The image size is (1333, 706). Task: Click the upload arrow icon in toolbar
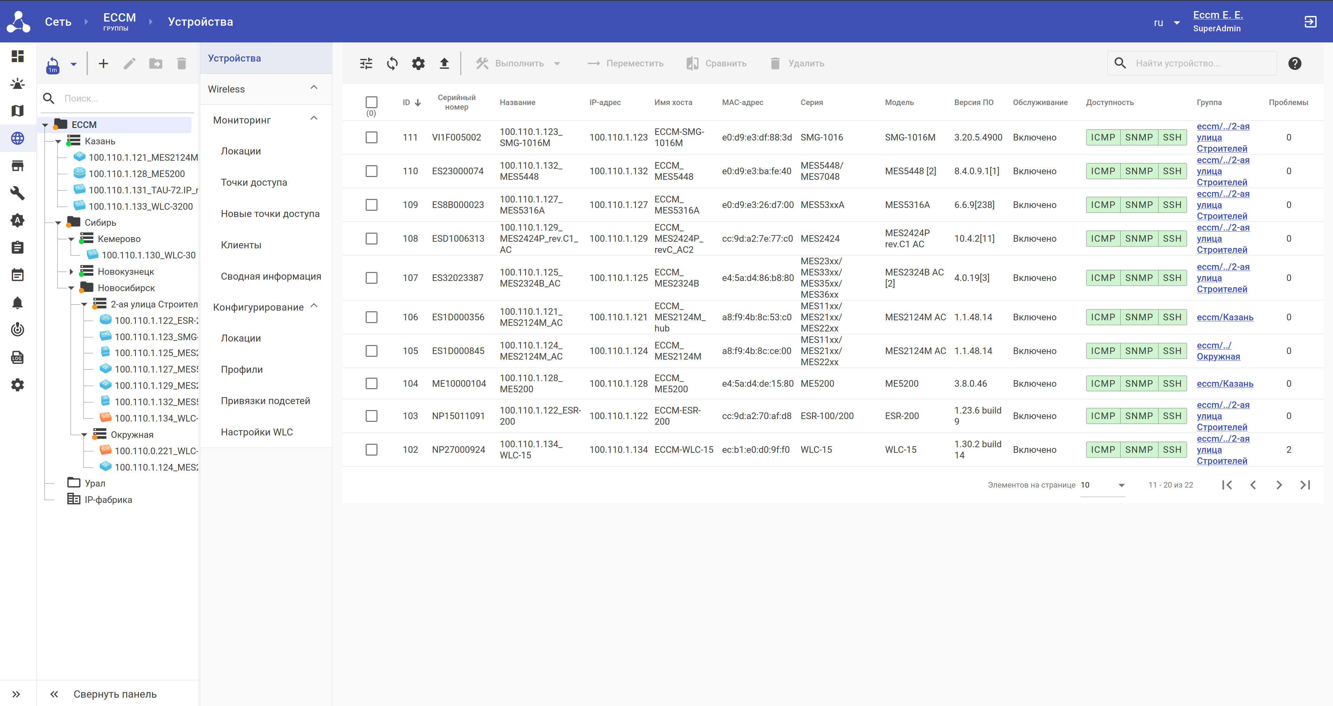coord(444,63)
